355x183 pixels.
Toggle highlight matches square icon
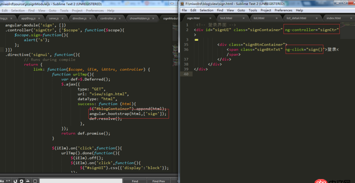click(x=35, y=181)
